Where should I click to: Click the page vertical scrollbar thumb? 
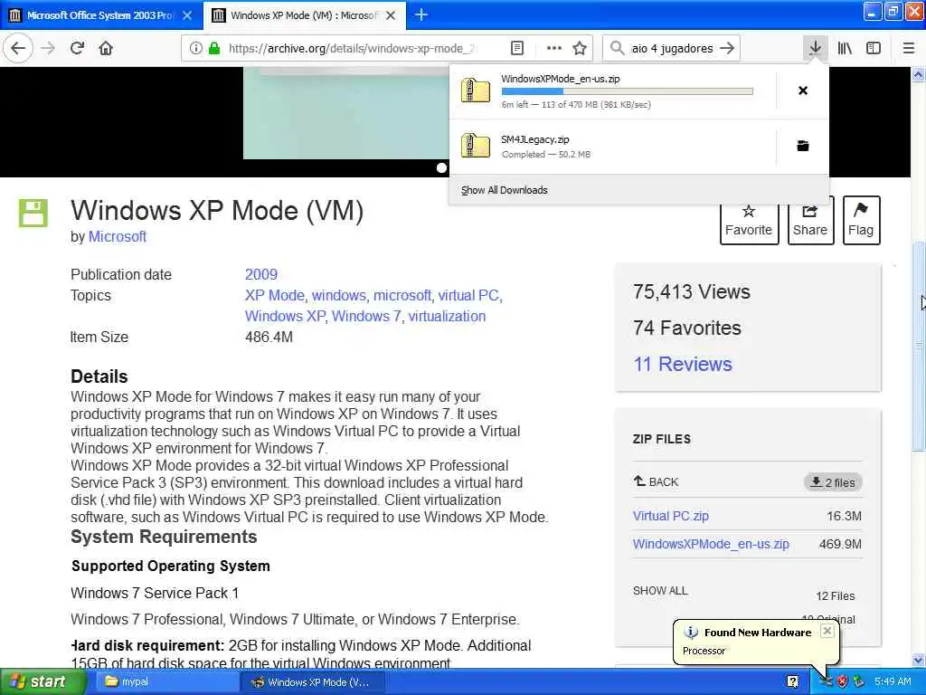pyautogui.click(x=918, y=347)
